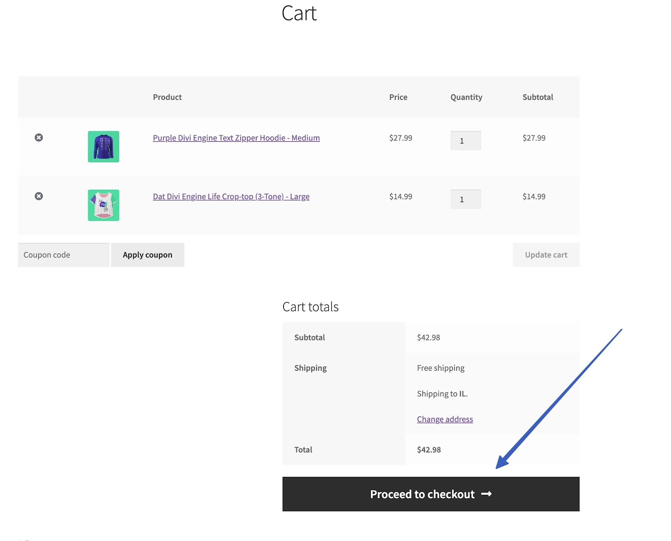The height and width of the screenshot is (541, 671).
Task: Click the Subtotal column header
Action: pyautogui.click(x=538, y=97)
